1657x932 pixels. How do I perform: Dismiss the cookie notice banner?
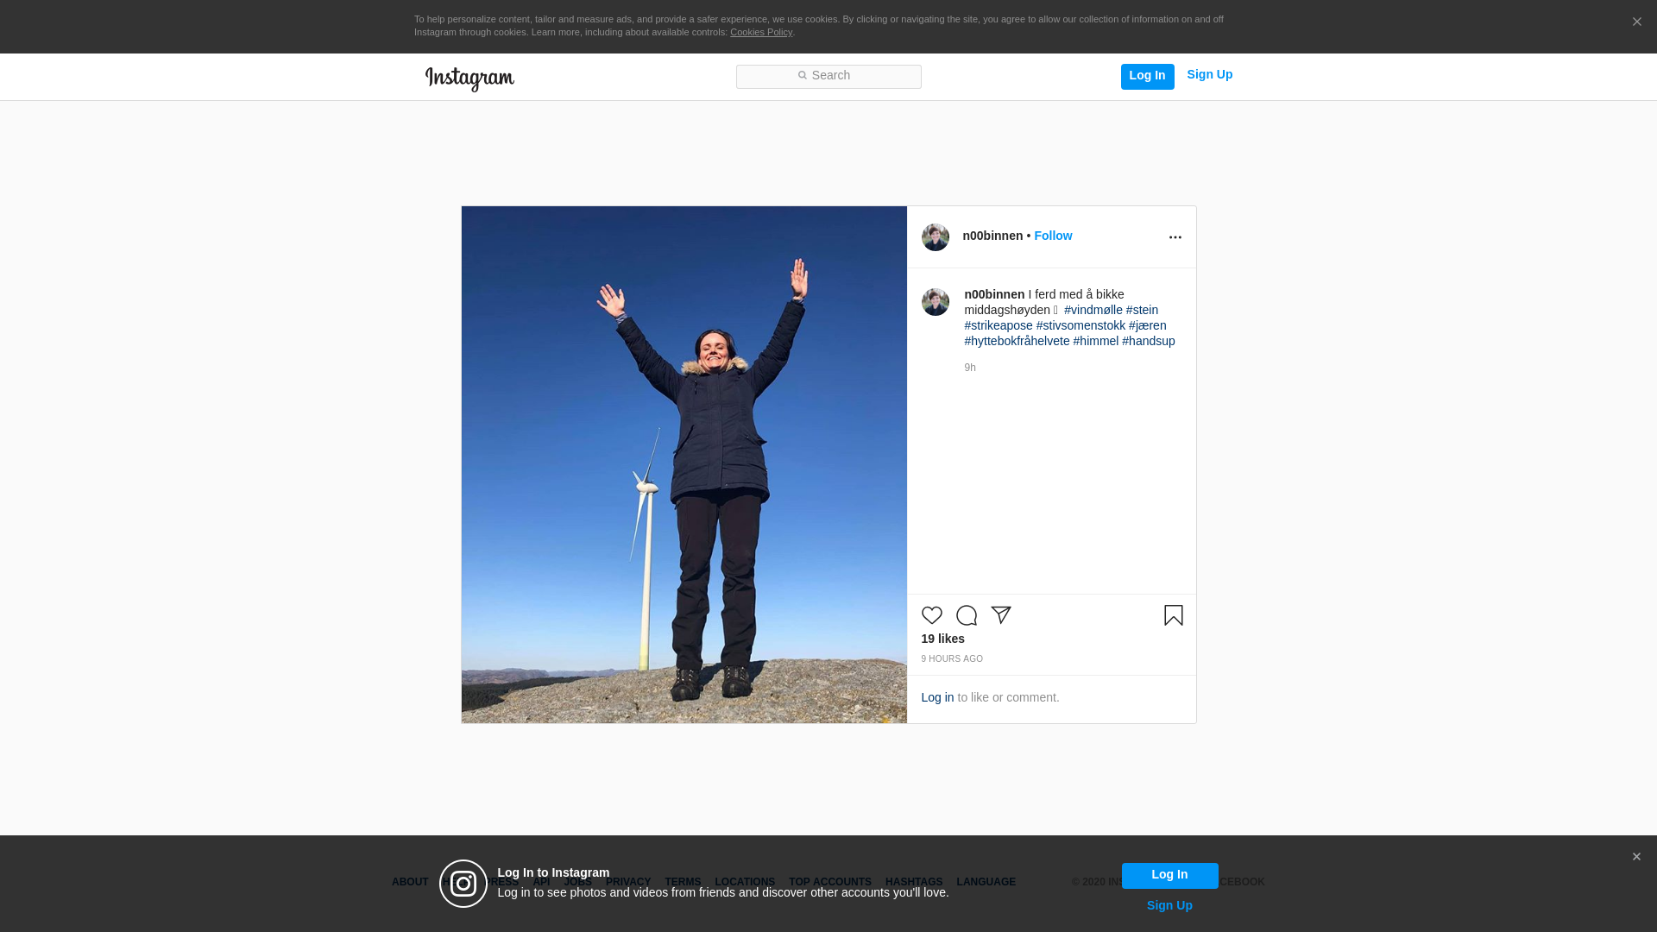point(1636,22)
